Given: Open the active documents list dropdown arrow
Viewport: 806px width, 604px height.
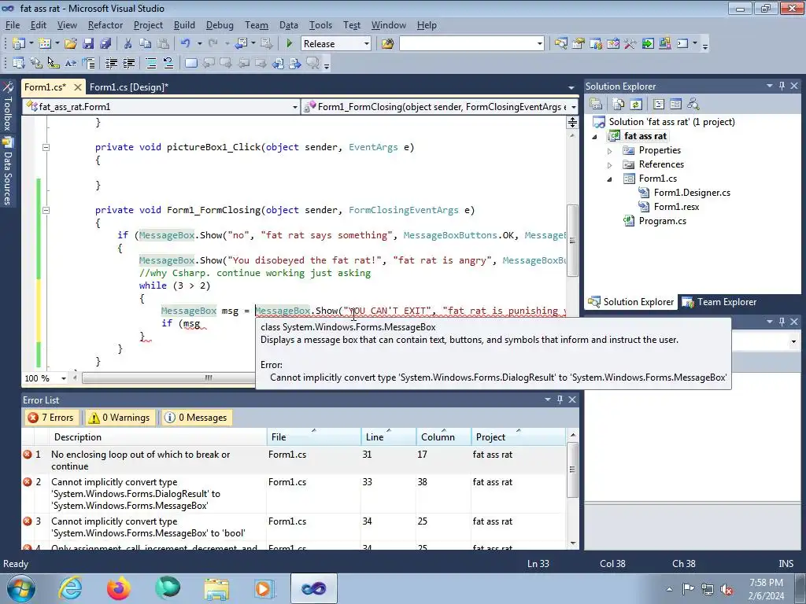Looking at the screenshot, I should coord(571,88).
